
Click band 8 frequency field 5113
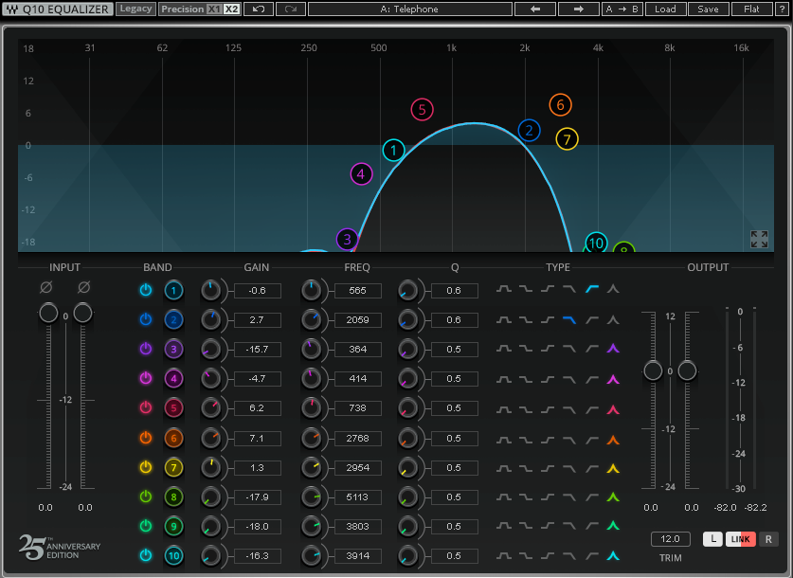tap(357, 497)
